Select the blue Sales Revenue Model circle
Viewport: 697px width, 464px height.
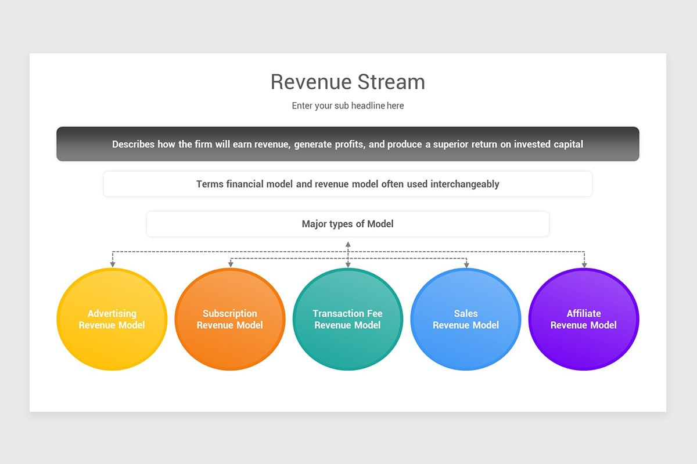465,319
